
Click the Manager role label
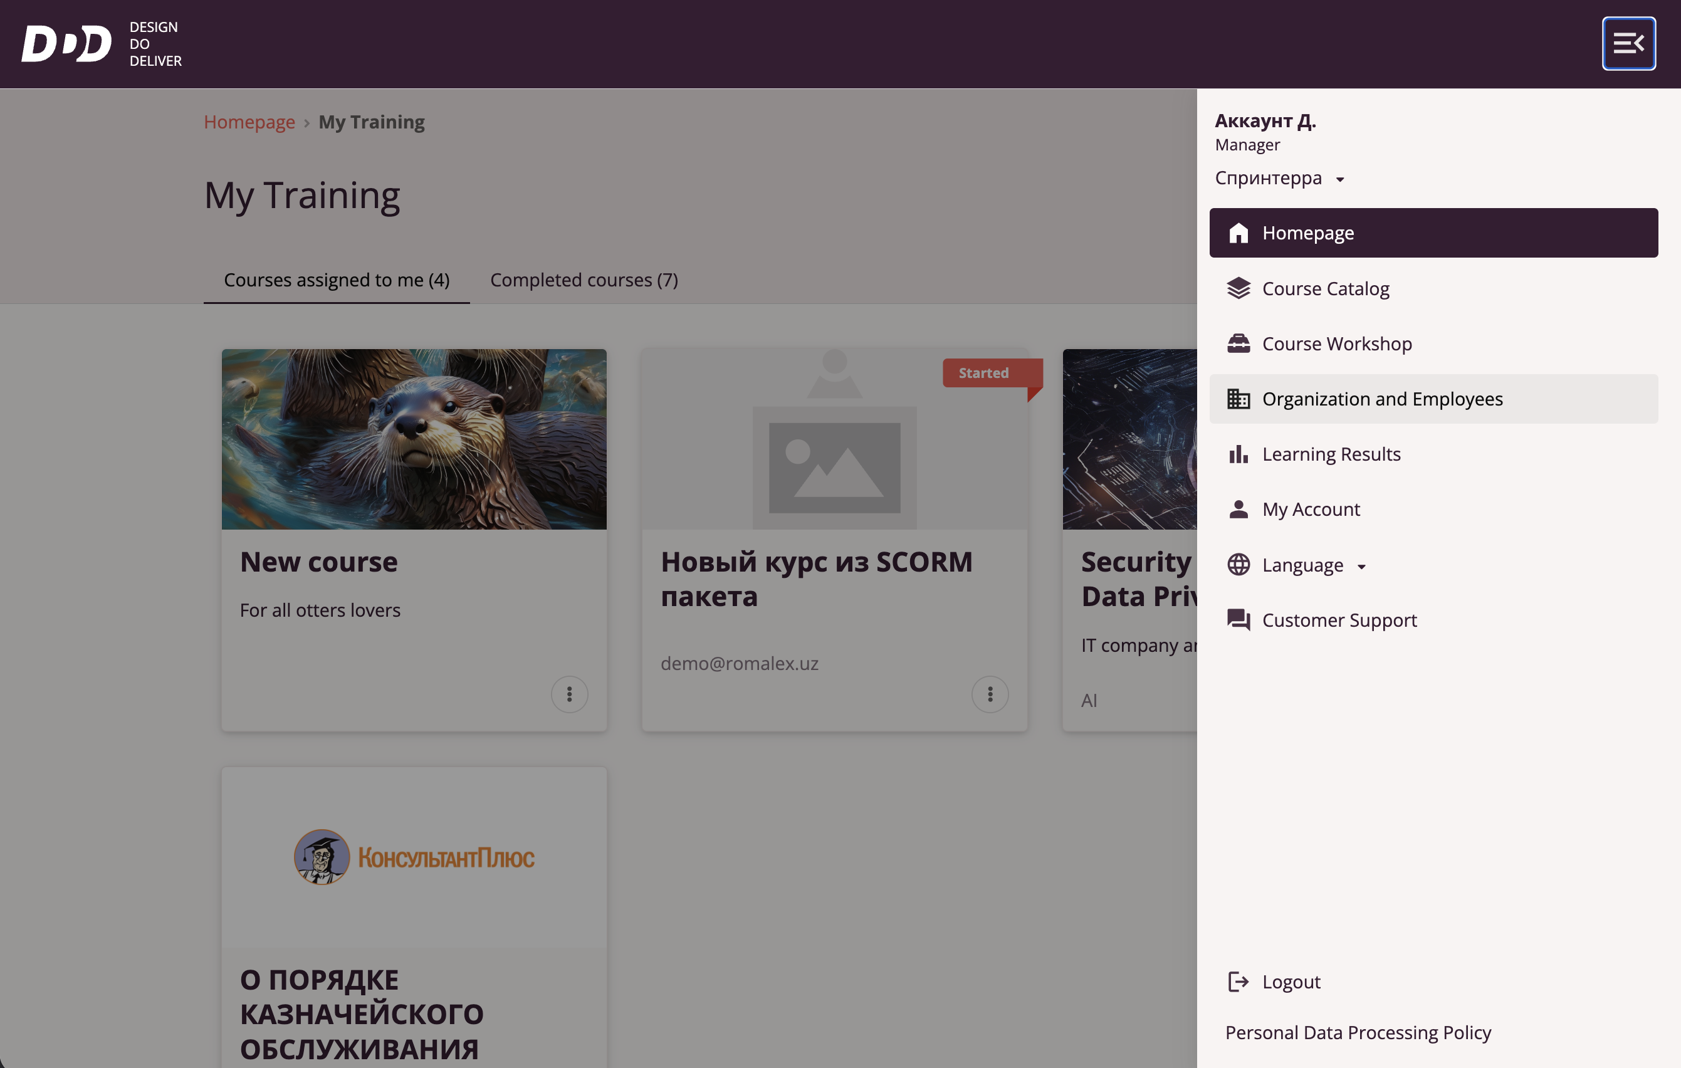pyautogui.click(x=1247, y=145)
